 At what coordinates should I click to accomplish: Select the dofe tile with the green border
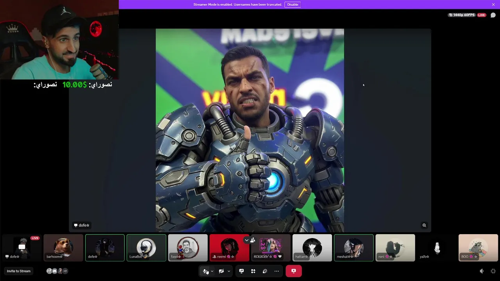(x=105, y=248)
